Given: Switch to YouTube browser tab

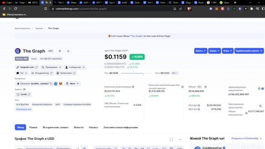Looking at the screenshot, I should tap(7, 2).
